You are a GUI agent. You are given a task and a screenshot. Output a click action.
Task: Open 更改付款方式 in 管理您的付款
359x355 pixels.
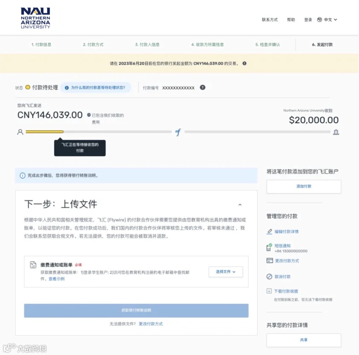click(x=287, y=261)
